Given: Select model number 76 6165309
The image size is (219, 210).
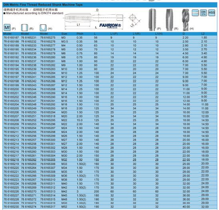Looking at the screenshot, I should [x=48, y=176].
